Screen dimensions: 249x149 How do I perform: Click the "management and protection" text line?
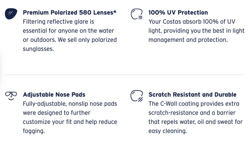(188, 40)
